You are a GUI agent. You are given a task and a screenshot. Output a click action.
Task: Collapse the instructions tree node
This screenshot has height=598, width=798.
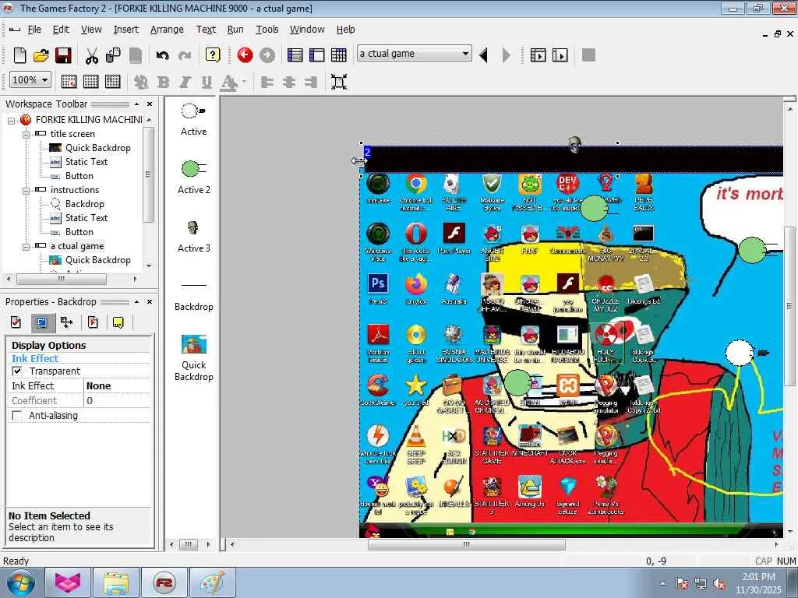click(x=26, y=190)
